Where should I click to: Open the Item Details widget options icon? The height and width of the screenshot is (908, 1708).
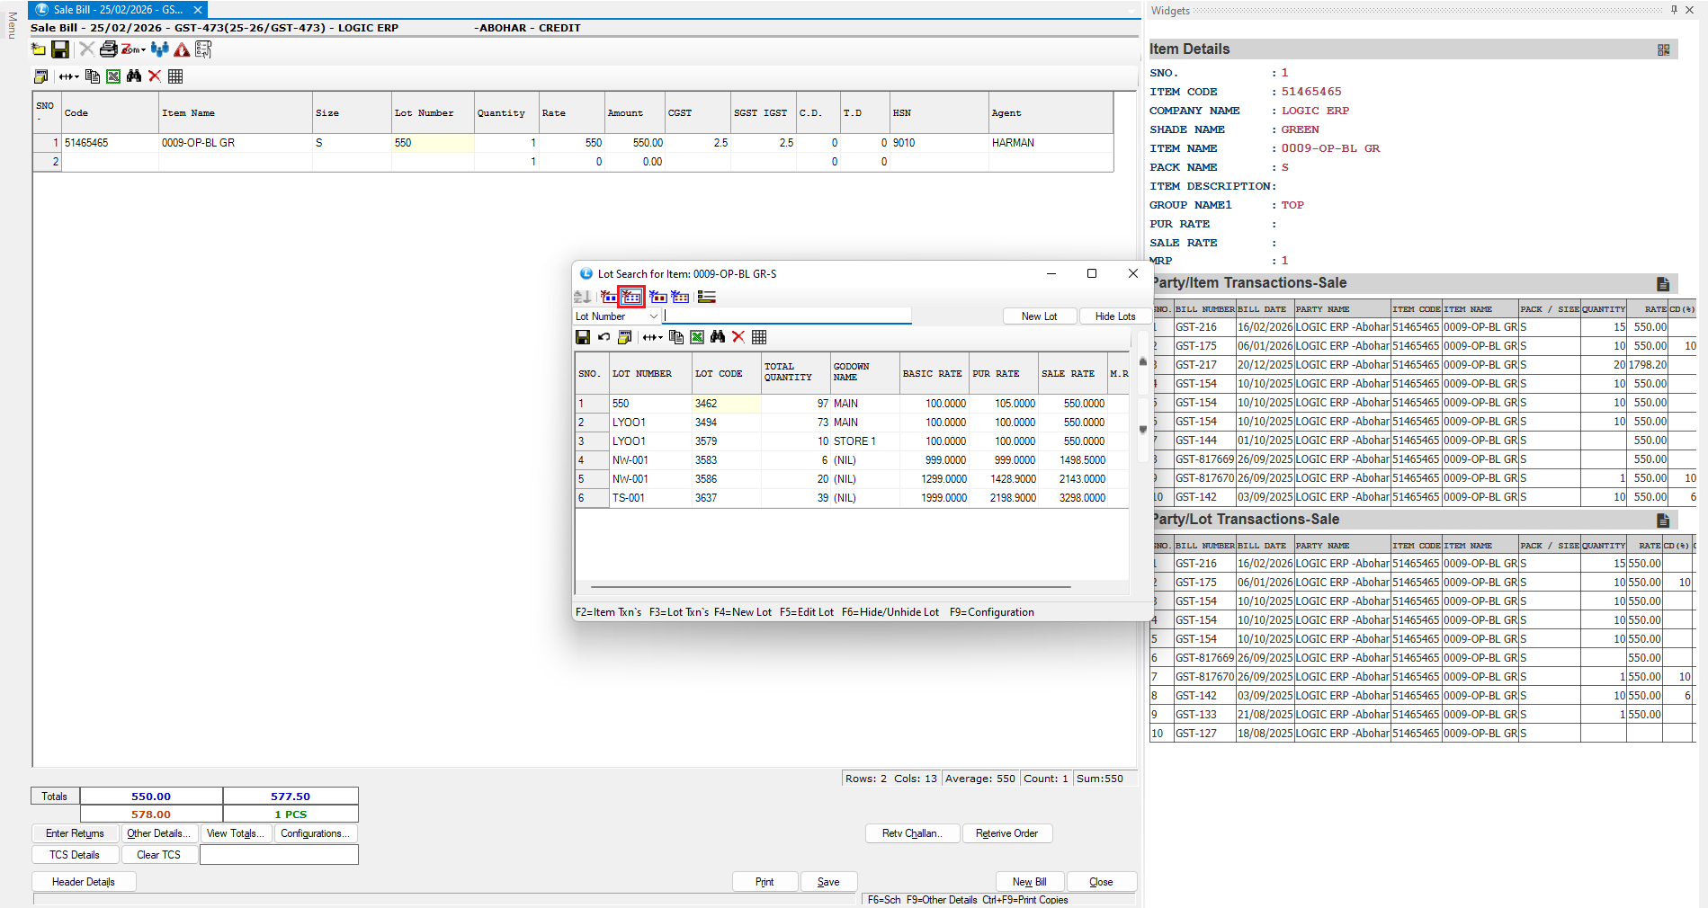click(1663, 50)
